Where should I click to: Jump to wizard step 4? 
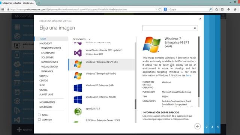click(217, 127)
